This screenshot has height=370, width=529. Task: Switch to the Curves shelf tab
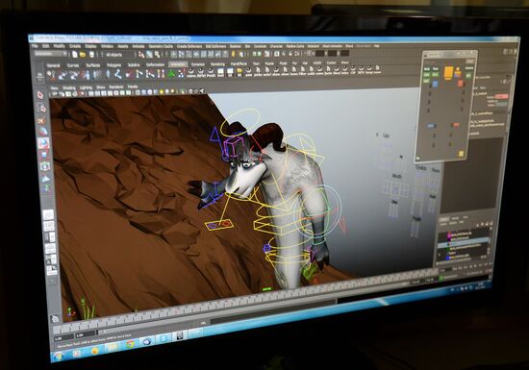(x=73, y=65)
